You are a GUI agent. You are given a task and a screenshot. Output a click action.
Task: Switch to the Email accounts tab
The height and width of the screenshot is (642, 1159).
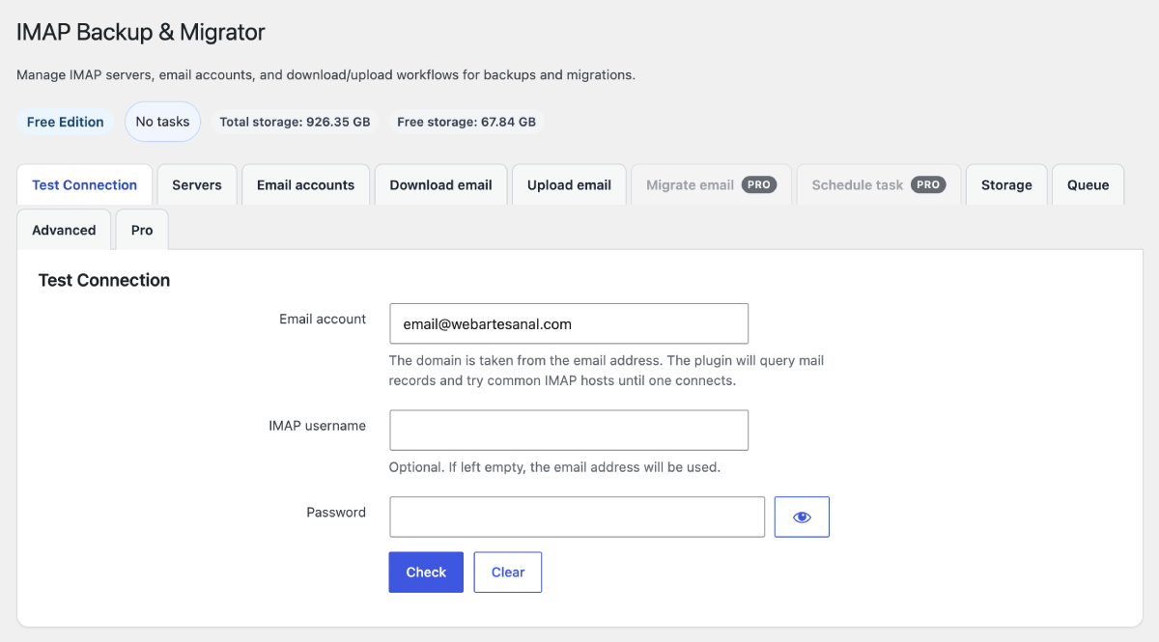[306, 184]
